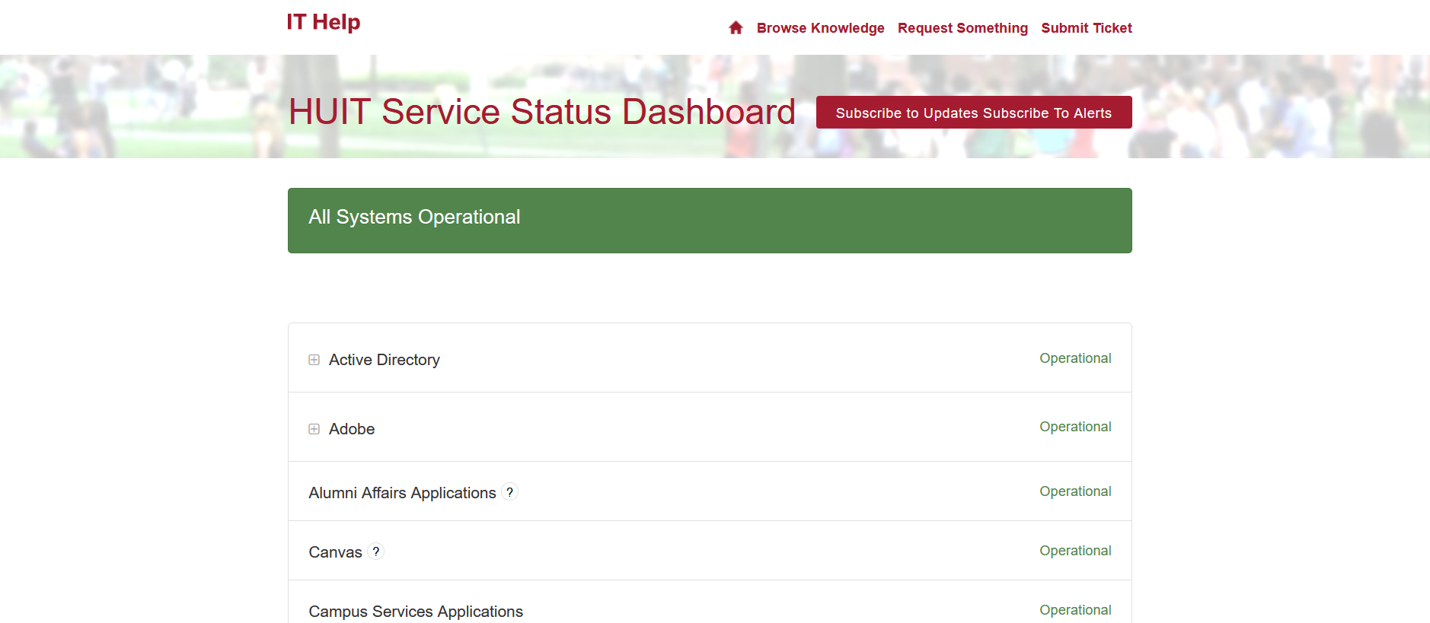
Task: Expand the Active Directory group
Action: [x=314, y=360]
